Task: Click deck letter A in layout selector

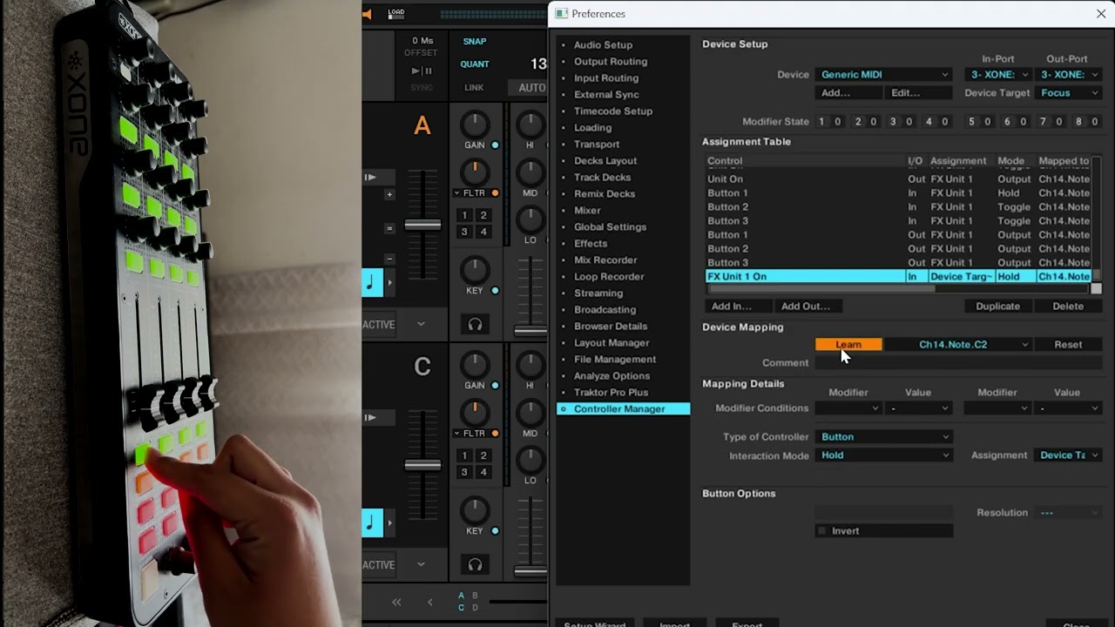Action: click(462, 596)
